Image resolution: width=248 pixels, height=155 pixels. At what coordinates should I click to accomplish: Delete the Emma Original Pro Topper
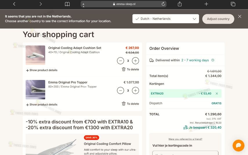[x=130, y=104]
